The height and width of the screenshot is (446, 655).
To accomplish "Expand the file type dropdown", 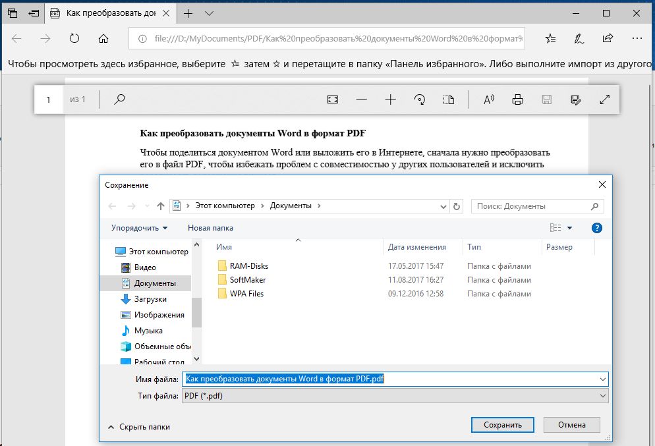I will click(x=603, y=396).
